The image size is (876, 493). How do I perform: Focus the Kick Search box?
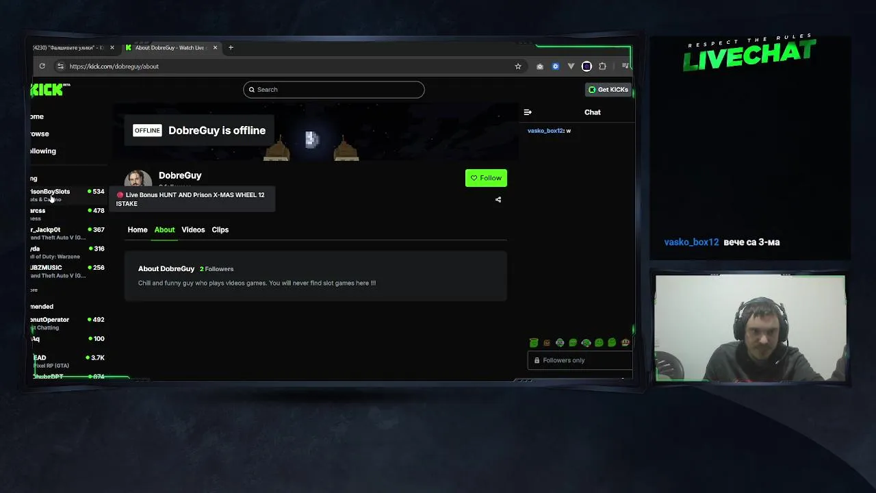click(x=334, y=90)
